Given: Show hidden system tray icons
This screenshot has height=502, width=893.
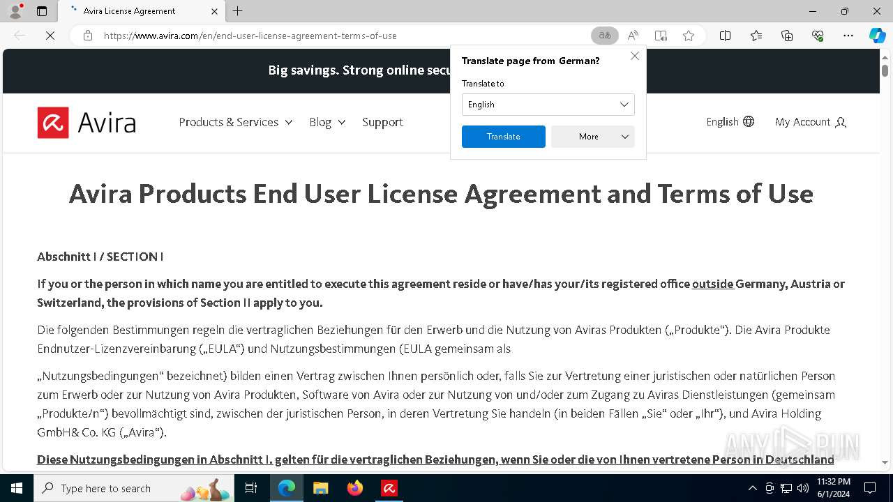Looking at the screenshot, I should coord(752,488).
